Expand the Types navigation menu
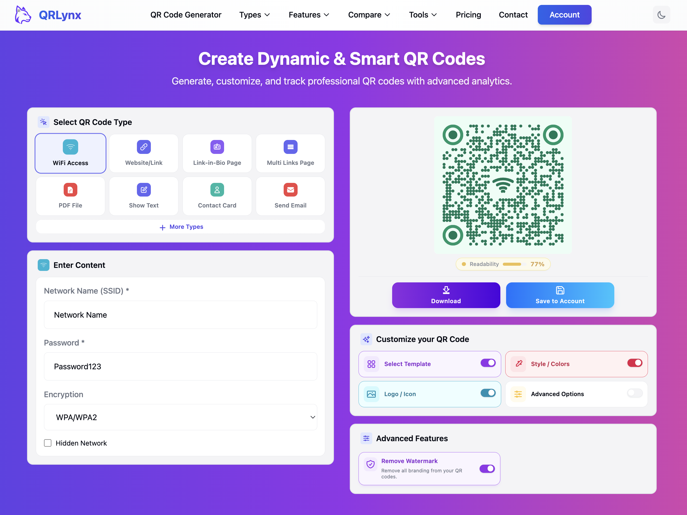 pyautogui.click(x=254, y=15)
